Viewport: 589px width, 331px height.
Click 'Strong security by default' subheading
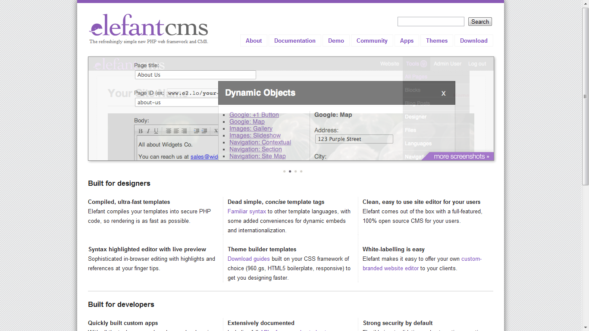coord(398,323)
